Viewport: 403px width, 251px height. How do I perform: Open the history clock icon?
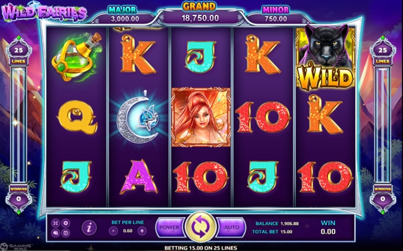click(x=66, y=233)
